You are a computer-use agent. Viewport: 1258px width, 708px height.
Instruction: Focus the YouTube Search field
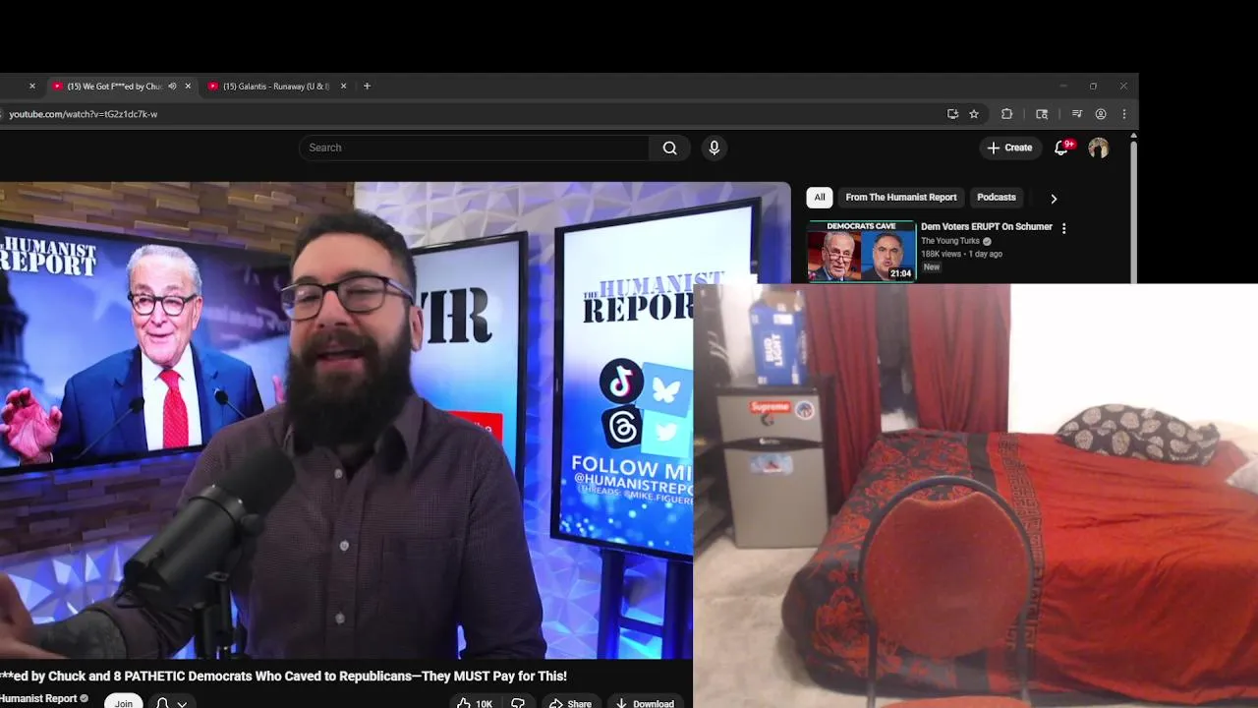coord(474,147)
